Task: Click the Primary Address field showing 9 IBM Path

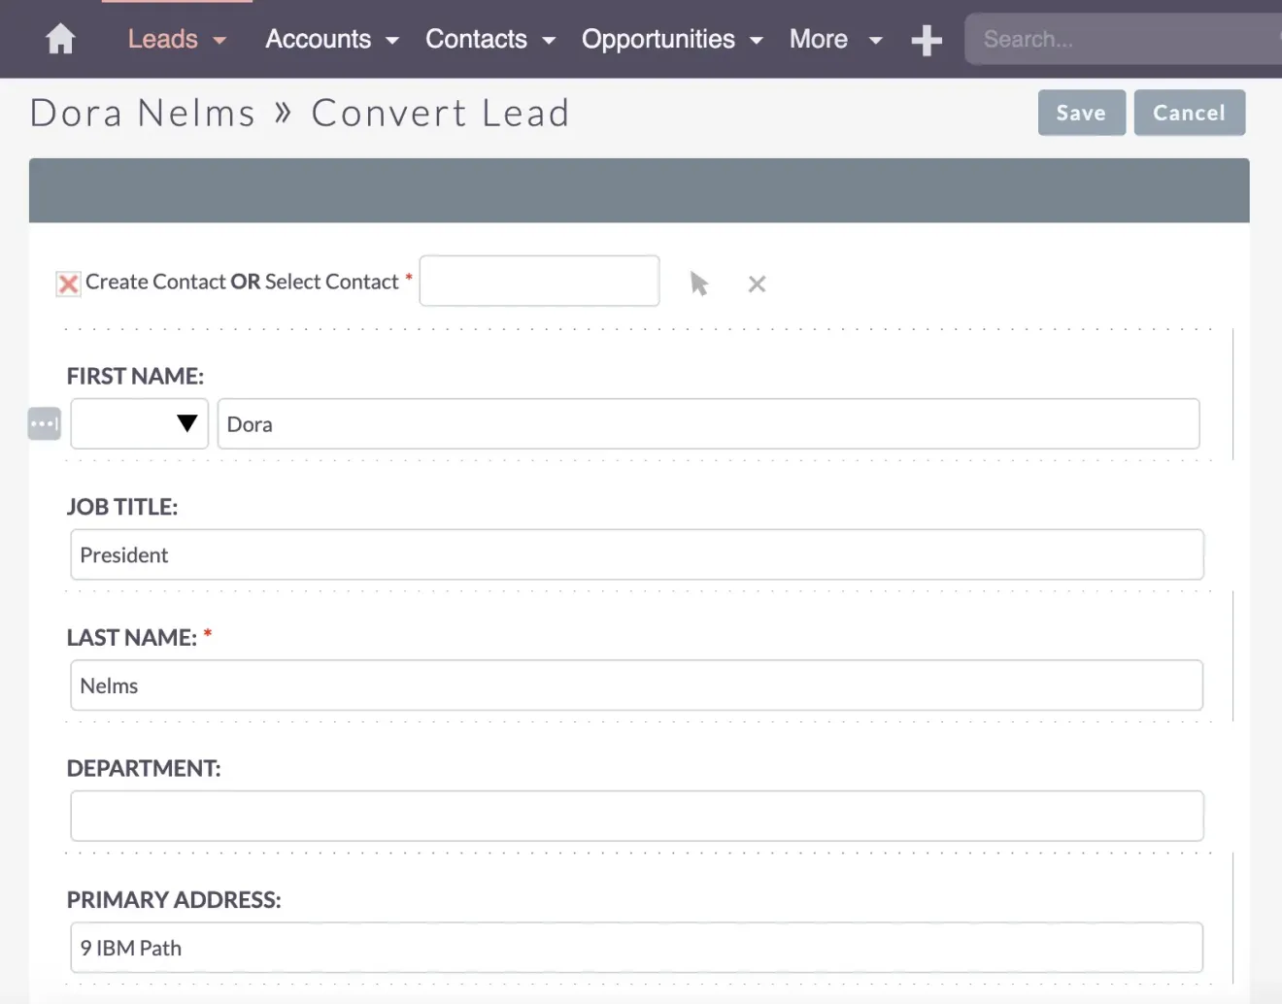Action: coord(636,947)
